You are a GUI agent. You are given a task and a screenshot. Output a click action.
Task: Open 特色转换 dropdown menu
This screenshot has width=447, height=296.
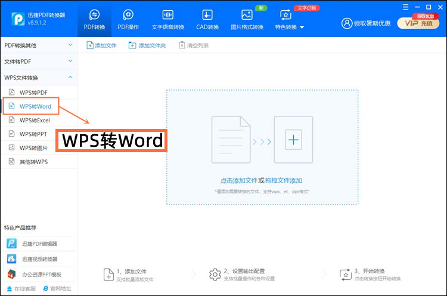point(289,20)
